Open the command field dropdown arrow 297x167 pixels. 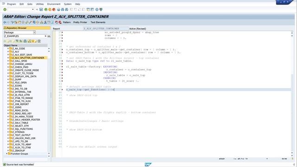[33, 9]
